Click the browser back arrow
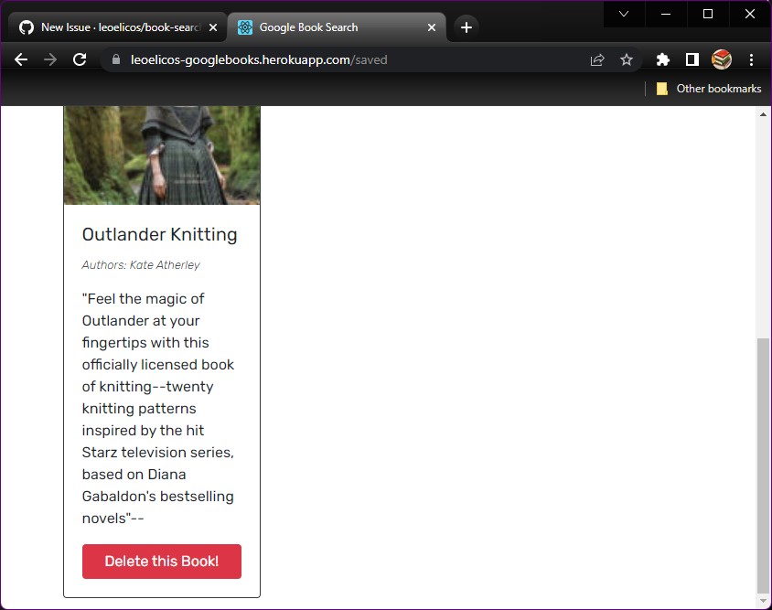This screenshot has height=610, width=772. coord(21,59)
